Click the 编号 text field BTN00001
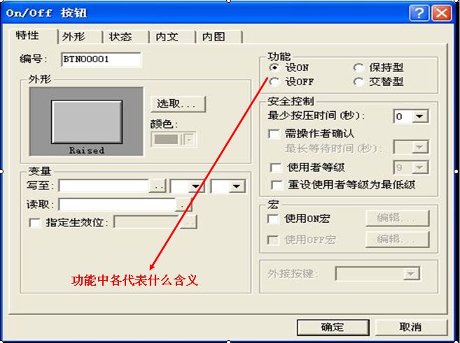This screenshot has height=343, width=460. [x=101, y=59]
